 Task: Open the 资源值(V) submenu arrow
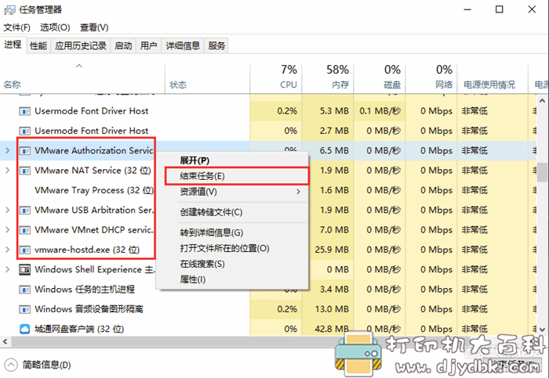tap(298, 192)
